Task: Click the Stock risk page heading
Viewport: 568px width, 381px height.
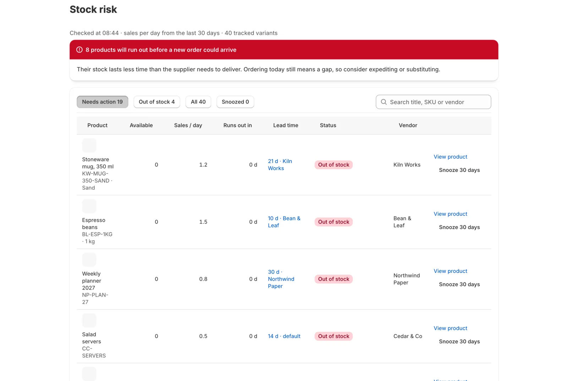Action: 93,10
